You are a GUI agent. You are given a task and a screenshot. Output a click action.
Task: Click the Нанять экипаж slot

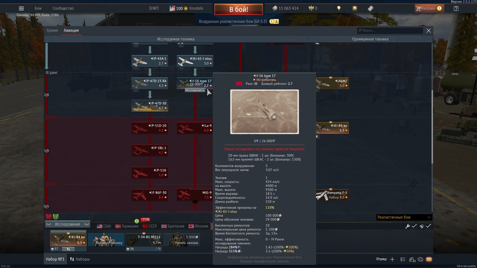(181, 240)
